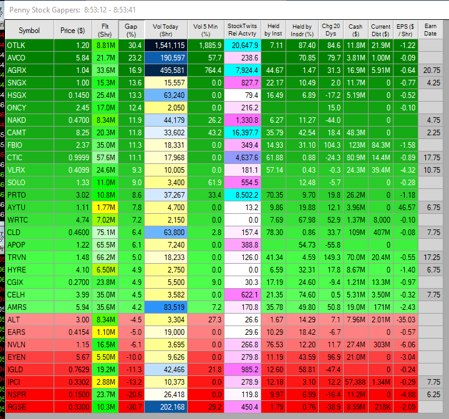Sort by Vol 5 Min (%) header
The height and width of the screenshot is (419, 449).
tap(206, 30)
